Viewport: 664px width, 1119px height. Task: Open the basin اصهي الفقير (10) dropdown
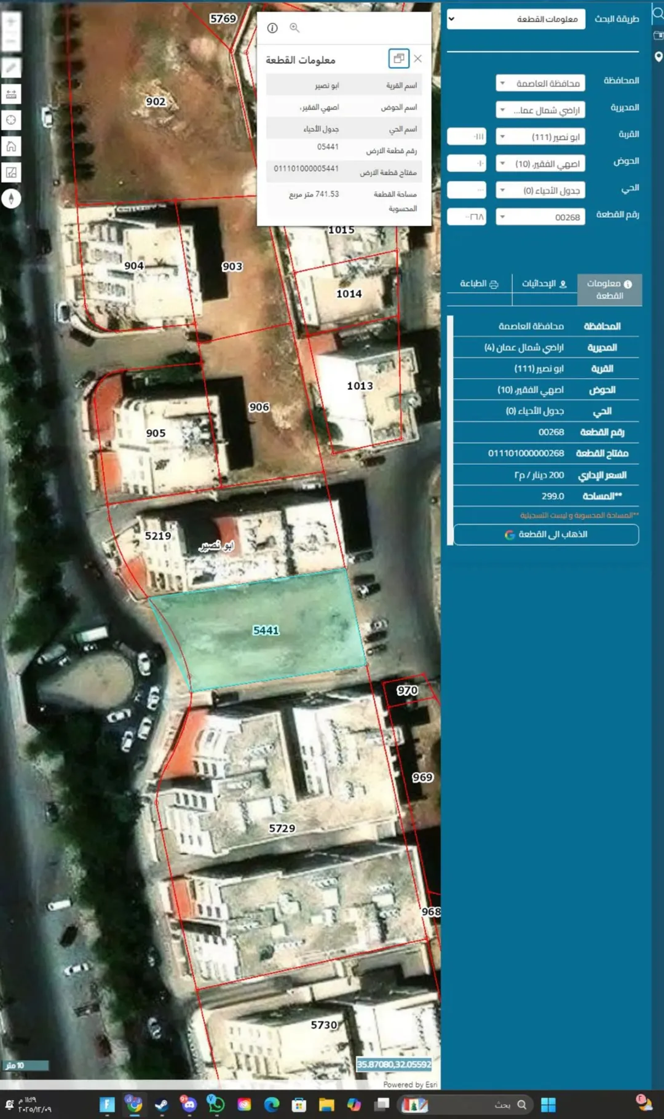tap(540, 164)
